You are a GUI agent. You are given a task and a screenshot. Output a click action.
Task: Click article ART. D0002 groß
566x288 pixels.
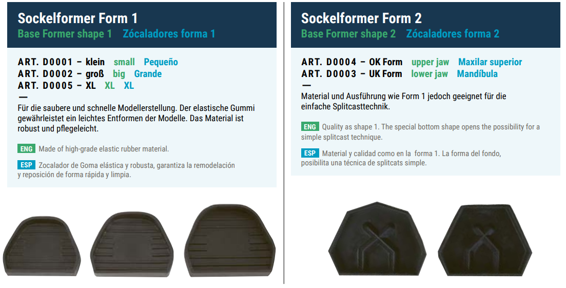[61, 74]
